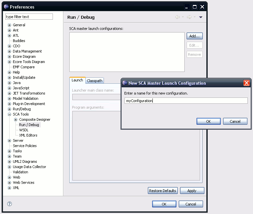Image resolution: width=253 pixels, height=214 pixels.
Task: Click the Program arguments text area
Action: coord(136,146)
